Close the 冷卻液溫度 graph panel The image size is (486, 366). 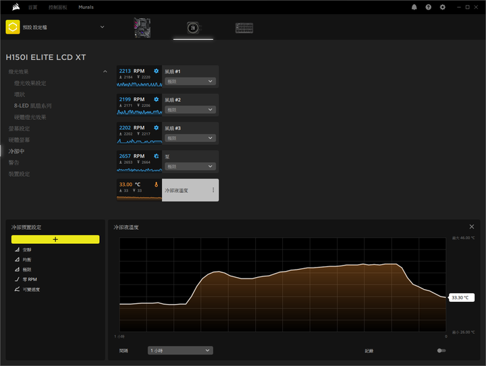click(471, 226)
